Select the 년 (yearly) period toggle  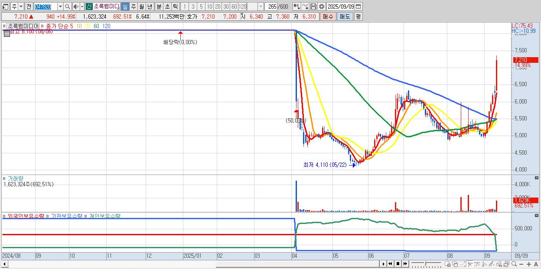coord(150,6)
